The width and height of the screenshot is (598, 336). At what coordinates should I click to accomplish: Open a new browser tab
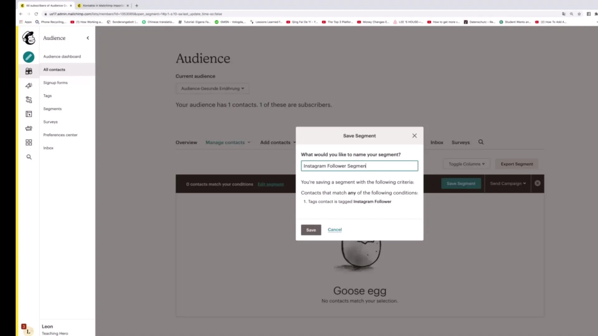coord(136,6)
